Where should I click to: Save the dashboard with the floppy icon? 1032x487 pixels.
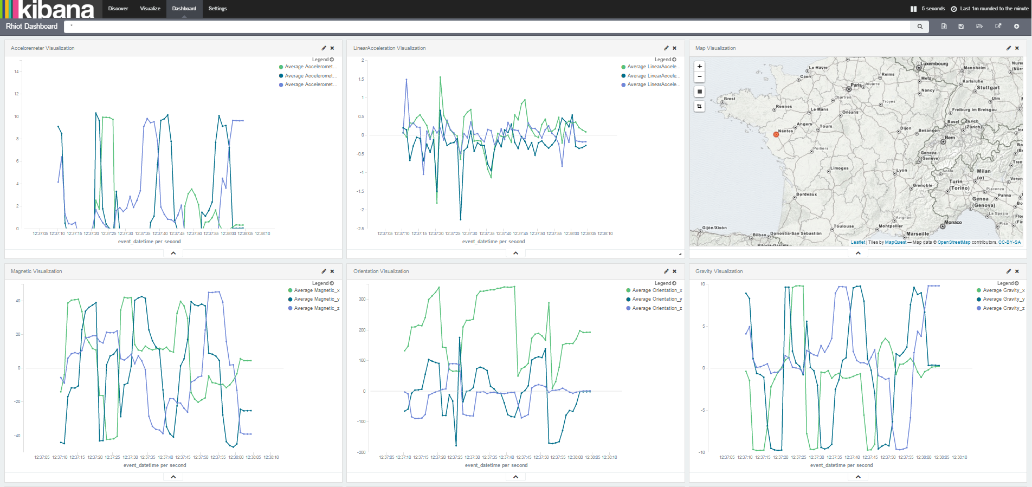[961, 27]
